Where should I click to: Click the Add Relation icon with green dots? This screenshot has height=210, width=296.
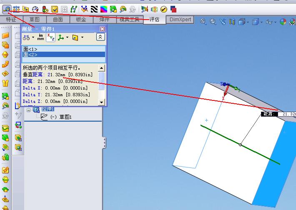[18, 125]
